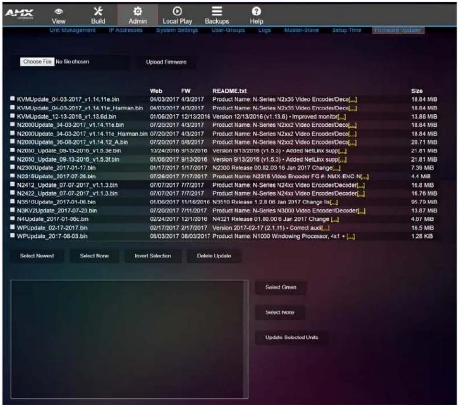
Task: Expand README of N4Update_2017-01-06c.bin
Action: (x=335, y=219)
